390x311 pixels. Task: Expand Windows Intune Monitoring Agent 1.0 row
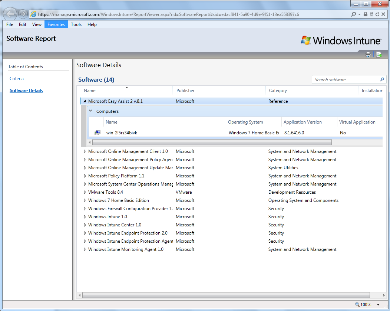pyautogui.click(x=85, y=249)
